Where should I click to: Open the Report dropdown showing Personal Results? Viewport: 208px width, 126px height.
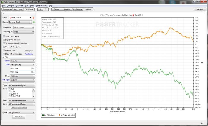[20, 22]
